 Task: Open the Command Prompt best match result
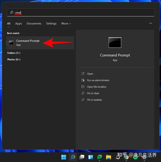[x=40, y=43]
